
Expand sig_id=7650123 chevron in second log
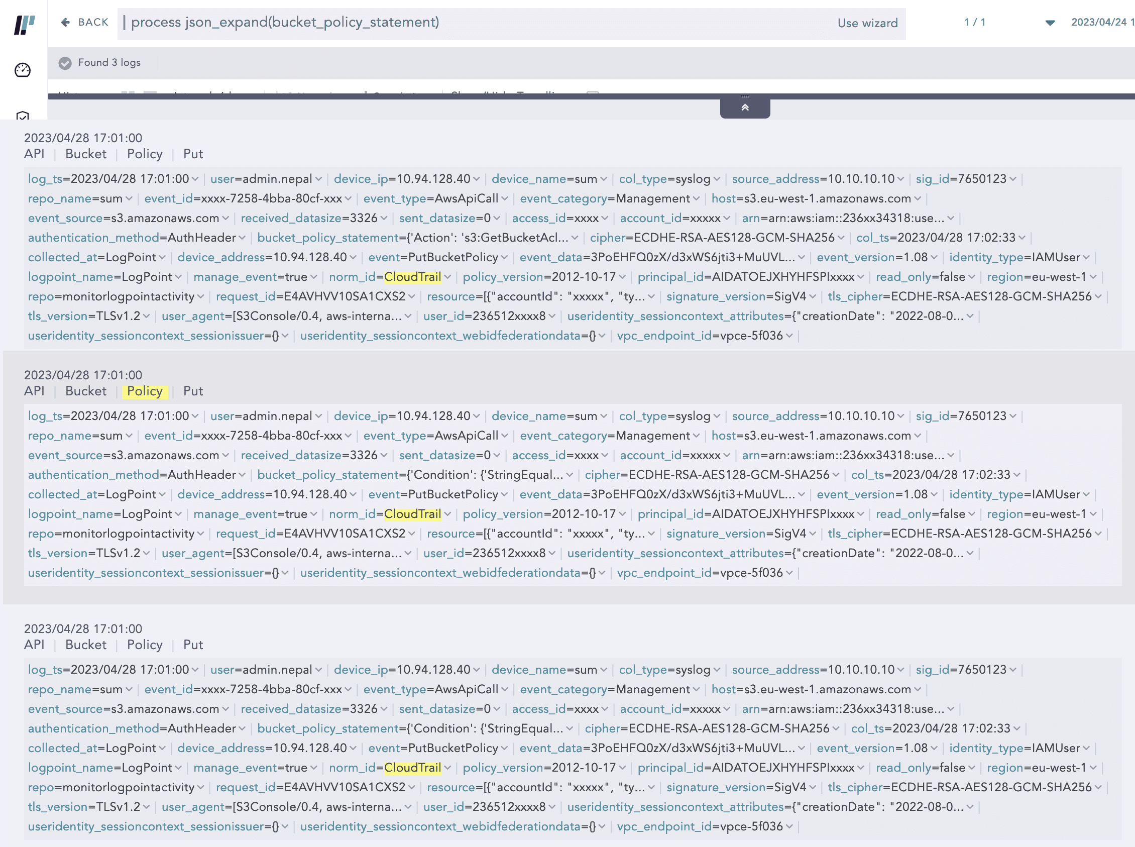point(1013,416)
